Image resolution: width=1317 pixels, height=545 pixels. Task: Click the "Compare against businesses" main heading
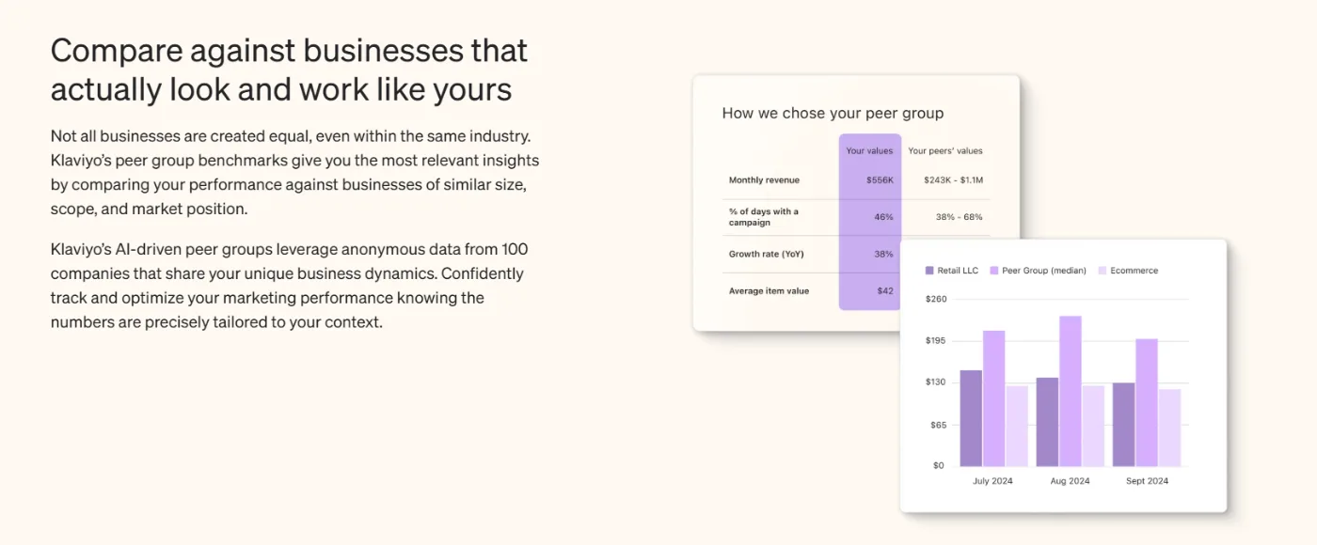[289, 70]
